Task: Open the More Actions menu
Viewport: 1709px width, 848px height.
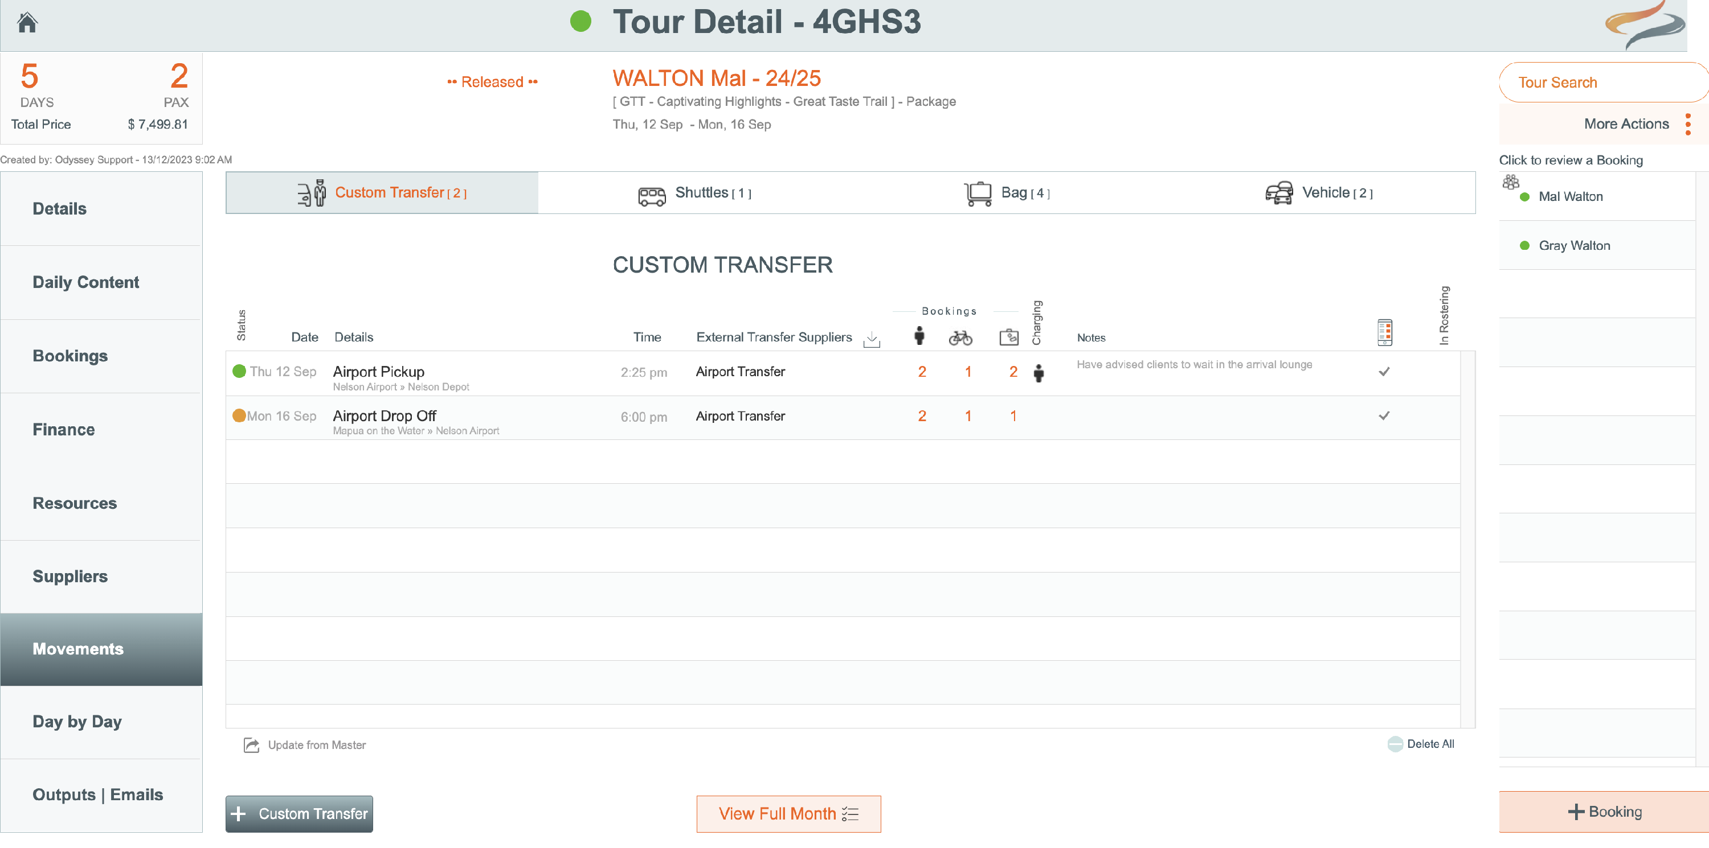Action: [x=1687, y=124]
